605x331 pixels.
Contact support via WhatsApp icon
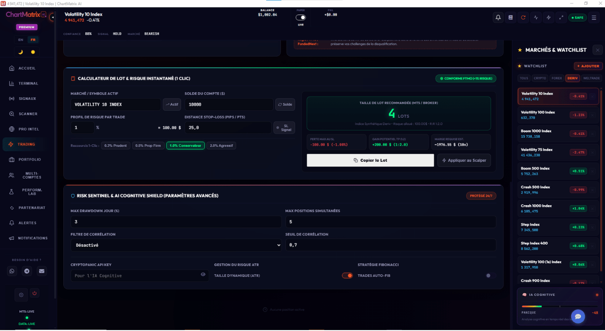(12, 271)
